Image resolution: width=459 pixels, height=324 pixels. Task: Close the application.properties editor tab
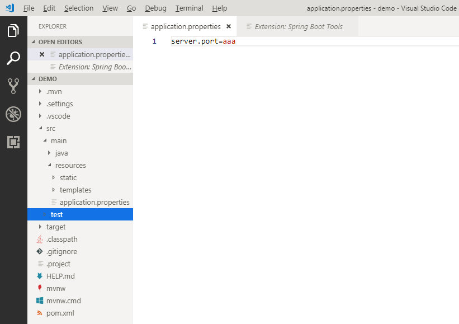[229, 26]
